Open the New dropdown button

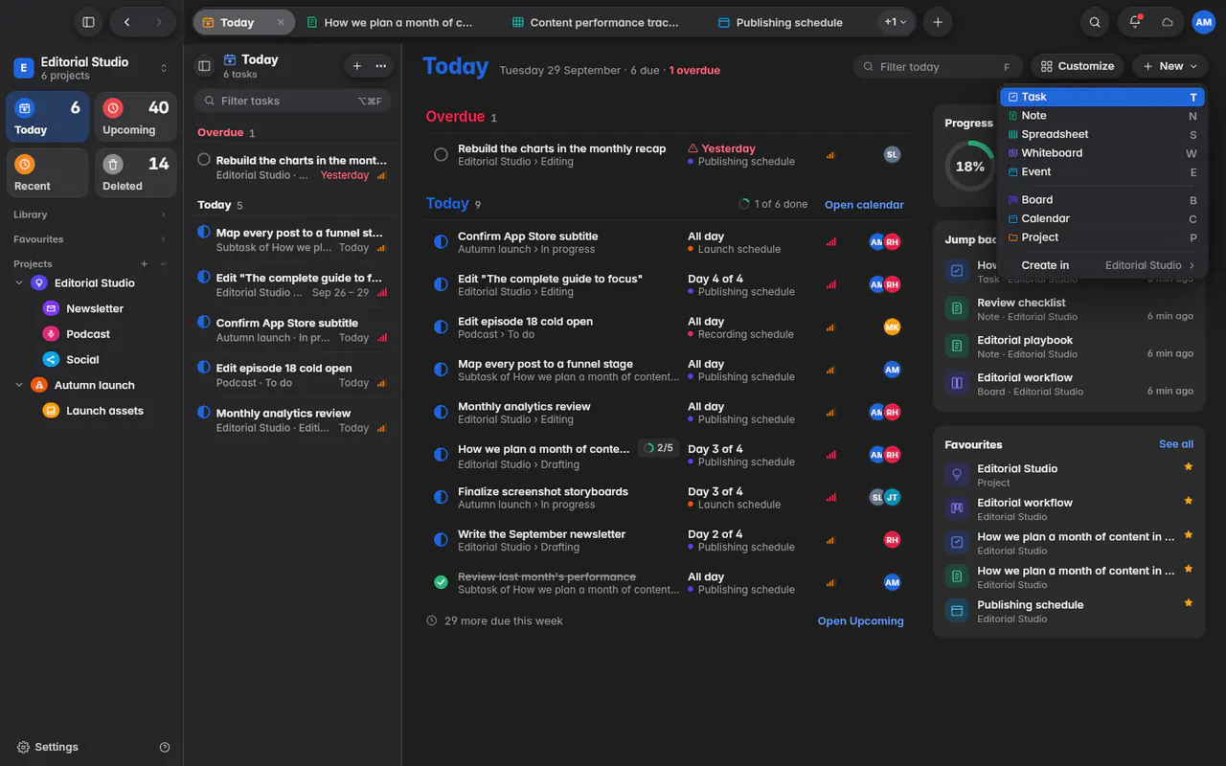pyautogui.click(x=1169, y=66)
